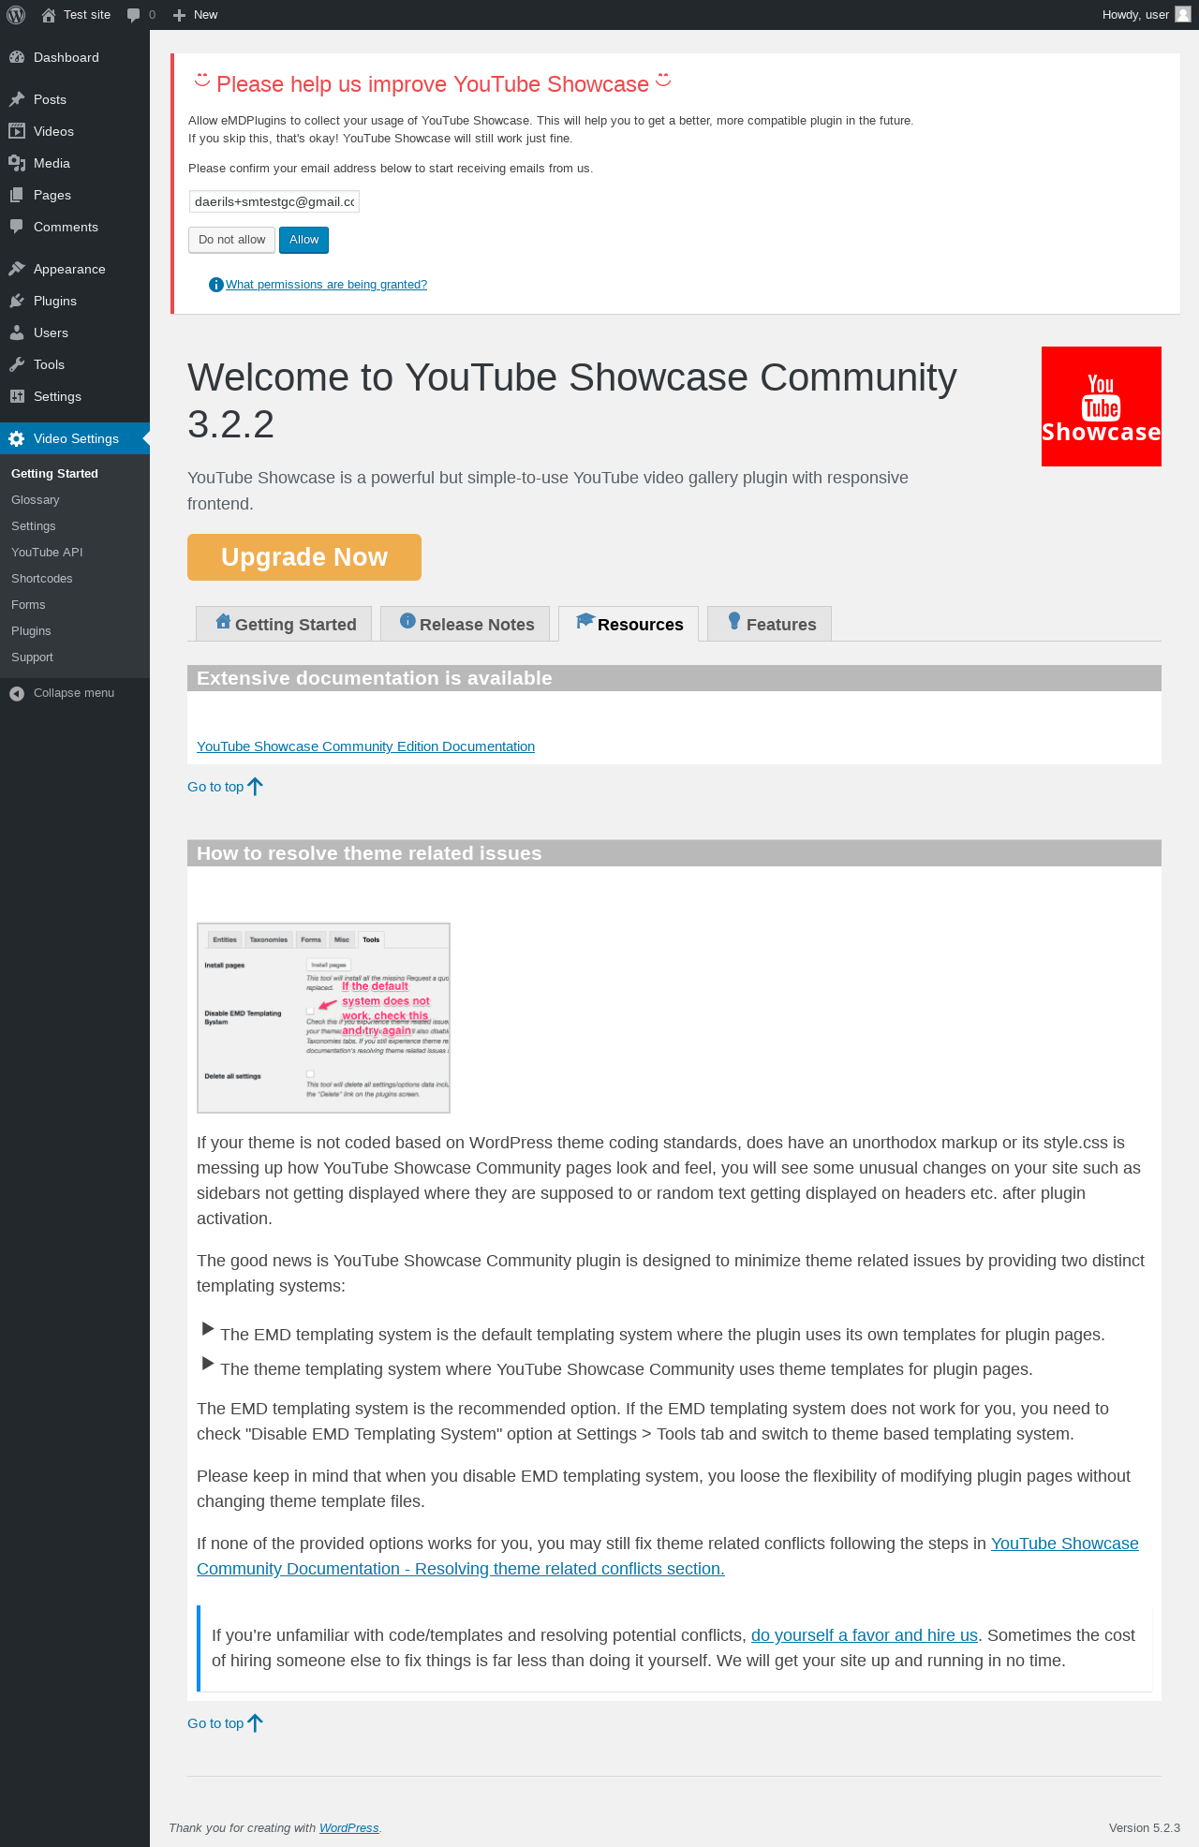Click the info icon on Release Notes tab
Image resolution: width=1199 pixels, height=1847 pixels.
407,621
